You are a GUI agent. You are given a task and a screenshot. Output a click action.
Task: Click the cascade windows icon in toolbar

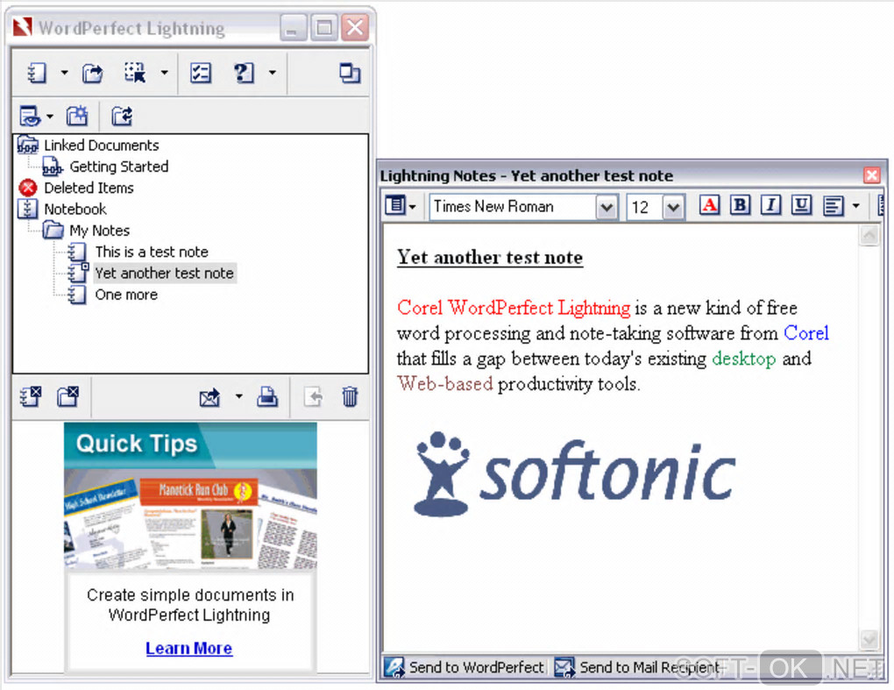tap(350, 73)
